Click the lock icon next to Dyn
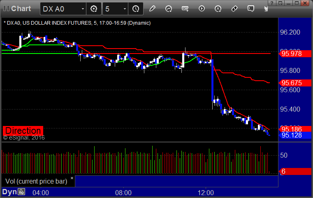Screen dimensions: 313x198 [x=21, y=192]
